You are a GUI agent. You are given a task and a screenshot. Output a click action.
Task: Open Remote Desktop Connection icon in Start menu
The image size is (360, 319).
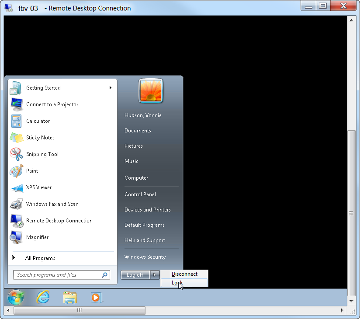coord(17,221)
